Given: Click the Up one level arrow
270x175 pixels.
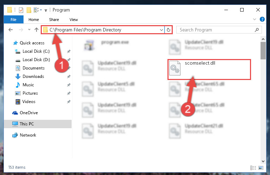Looking at the screenshot, I should [36, 30].
